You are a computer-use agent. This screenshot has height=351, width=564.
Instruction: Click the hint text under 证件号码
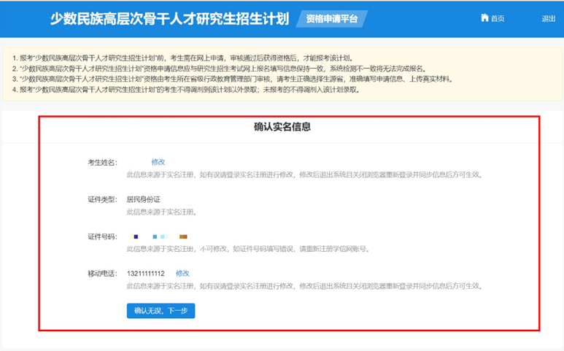[x=248, y=249]
